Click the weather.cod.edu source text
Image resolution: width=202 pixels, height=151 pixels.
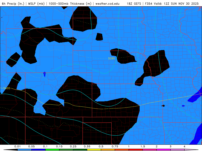click(107, 4)
